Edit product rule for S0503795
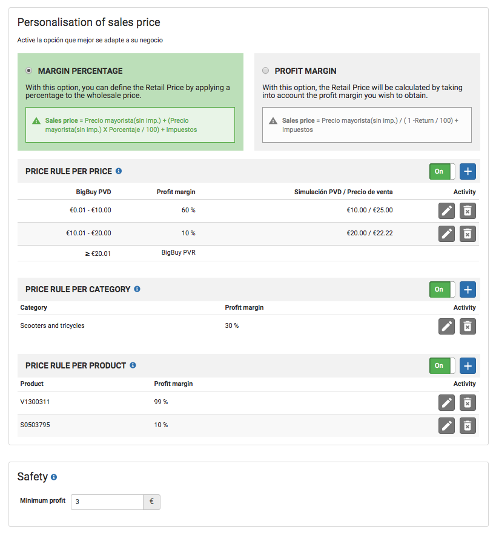This screenshot has width=496, height=533. coord(446,426)
